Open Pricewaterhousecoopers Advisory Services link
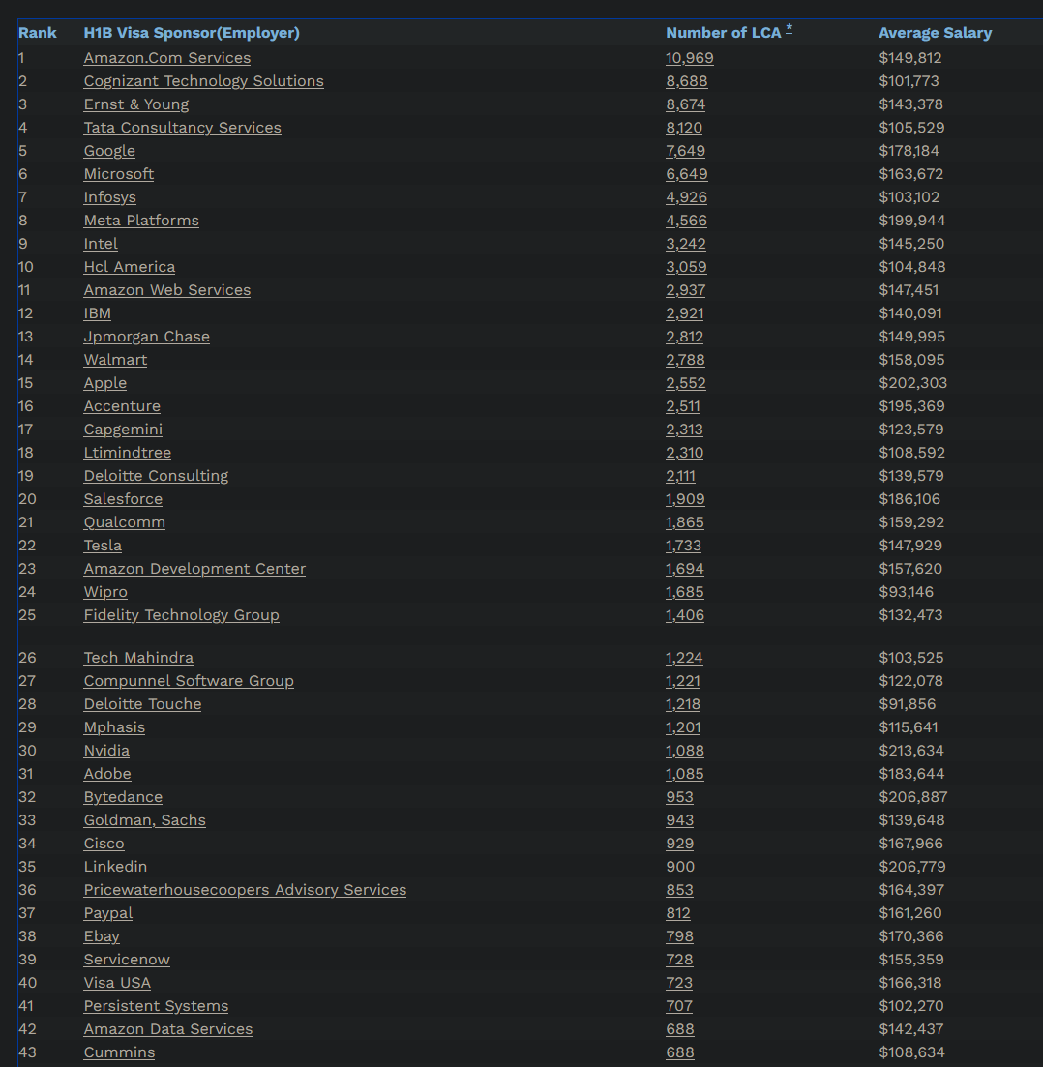The image size is (1043, 1067). (245, 889)
